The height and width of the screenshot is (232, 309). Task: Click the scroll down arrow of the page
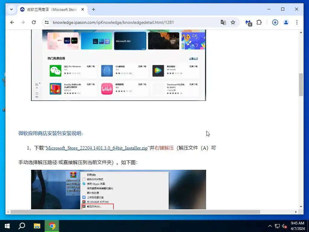click(301, 207)
